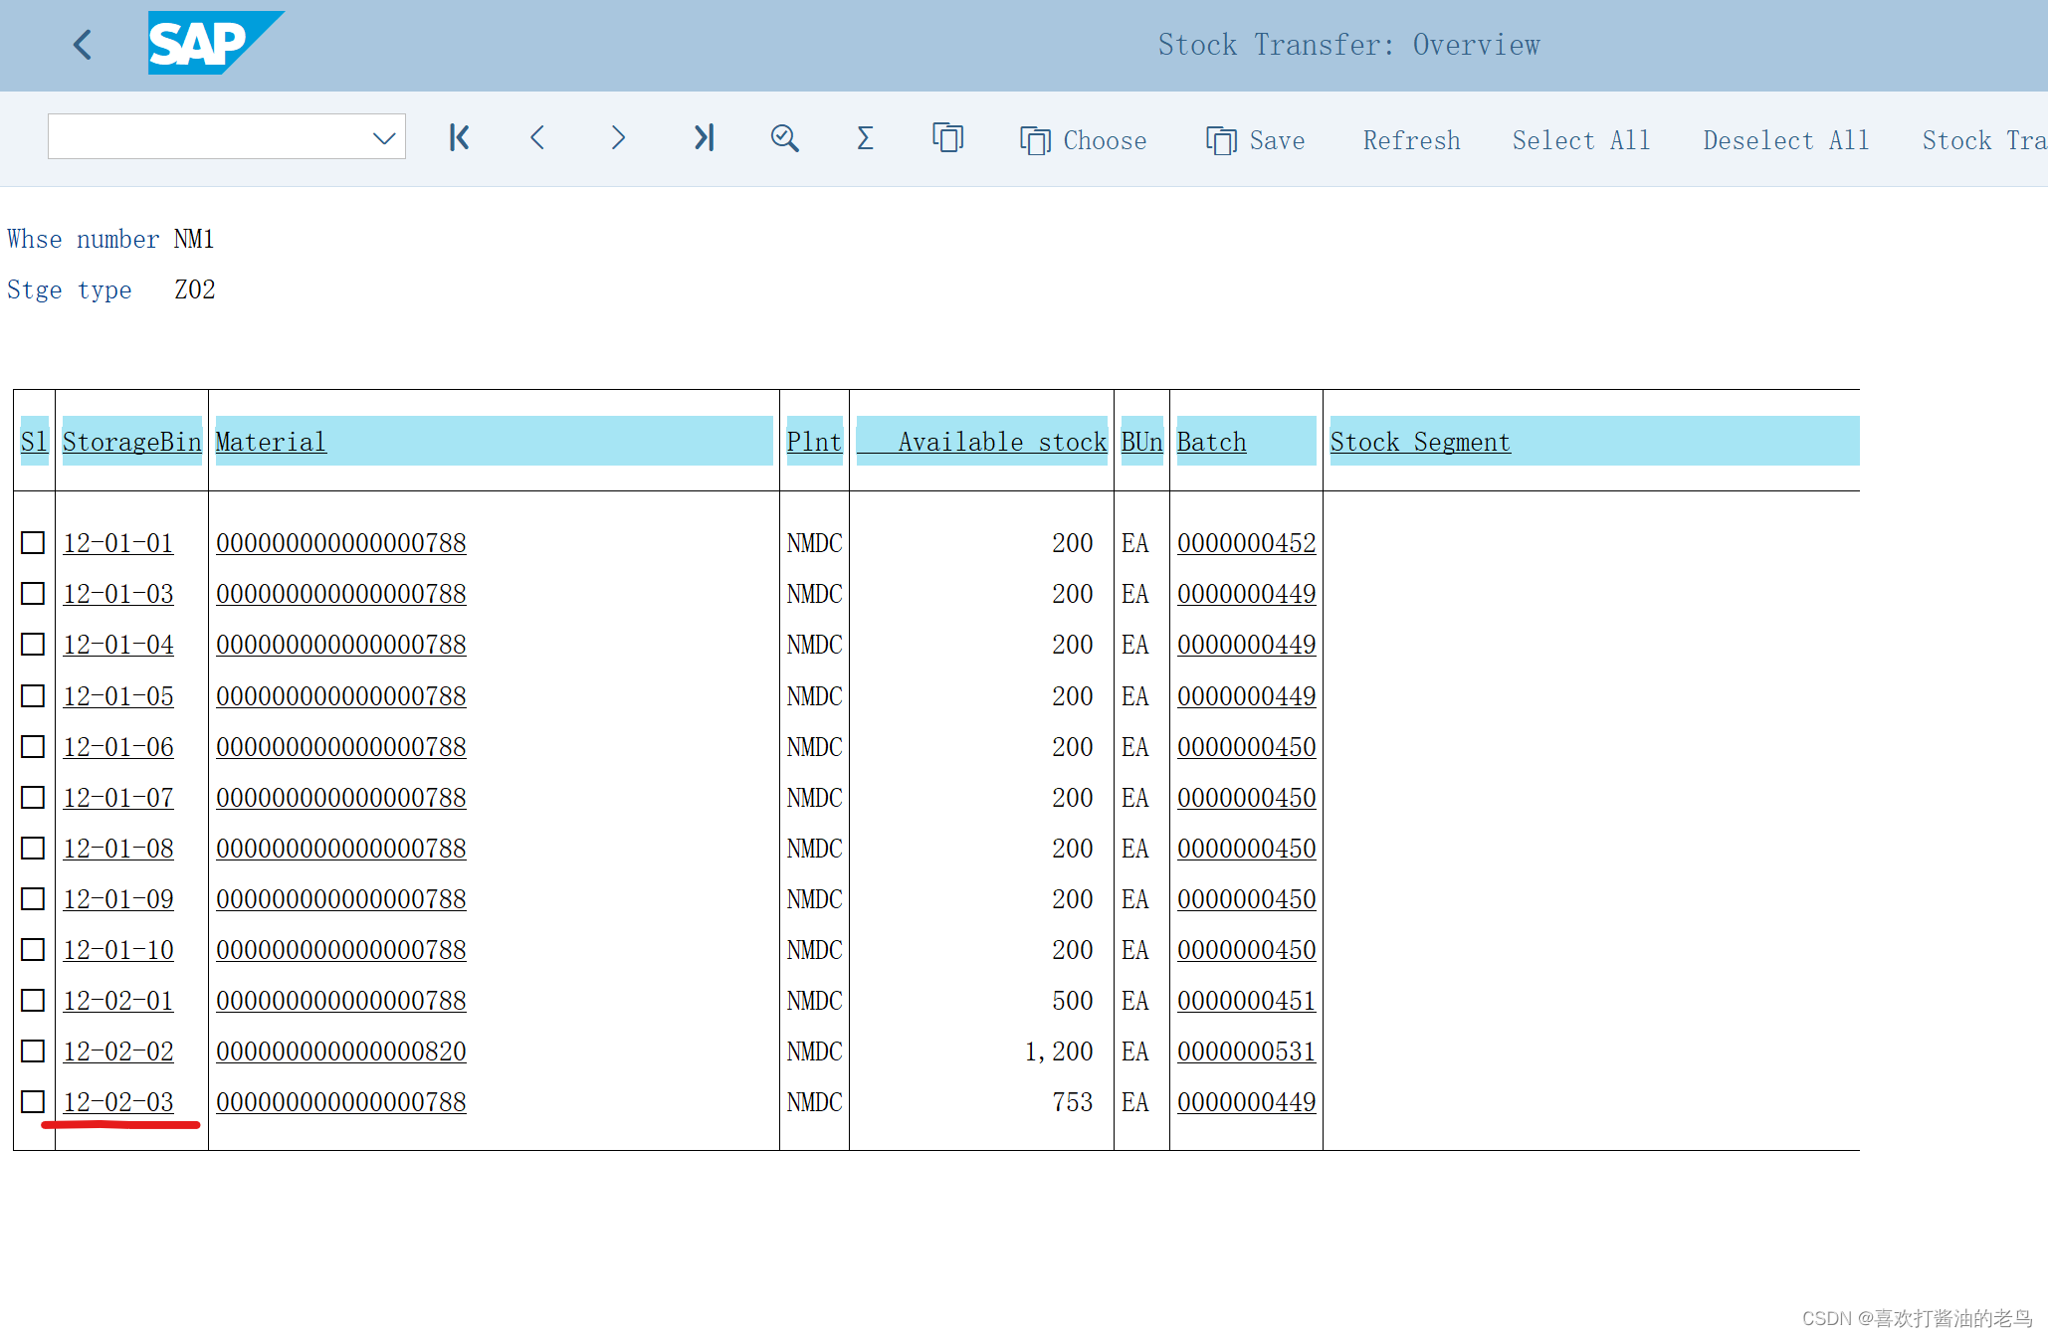Open storage bin 12-02-03 link
The width and height of the screenshot is (2048, 1337).
118,1102
